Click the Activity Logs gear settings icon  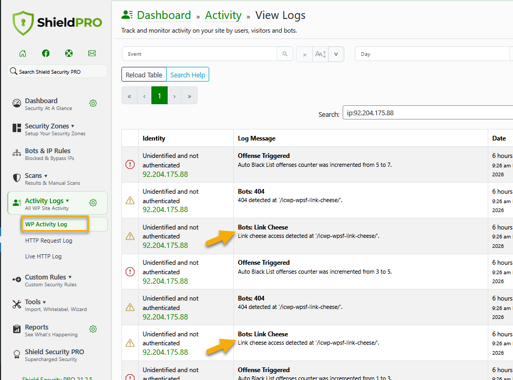coord(93,203)
